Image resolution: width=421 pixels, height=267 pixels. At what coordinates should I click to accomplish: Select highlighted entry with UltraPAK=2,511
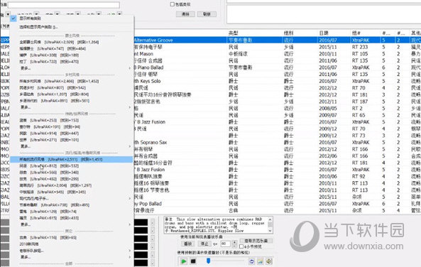coord(72,159)
